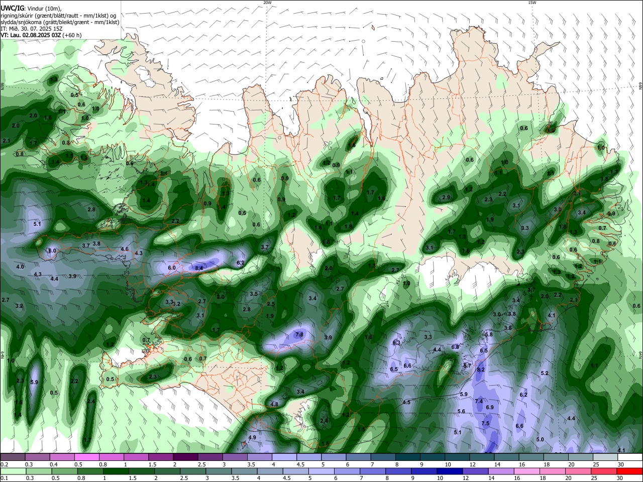Select the 7.8 precipitation label

[x=299, y=334]
